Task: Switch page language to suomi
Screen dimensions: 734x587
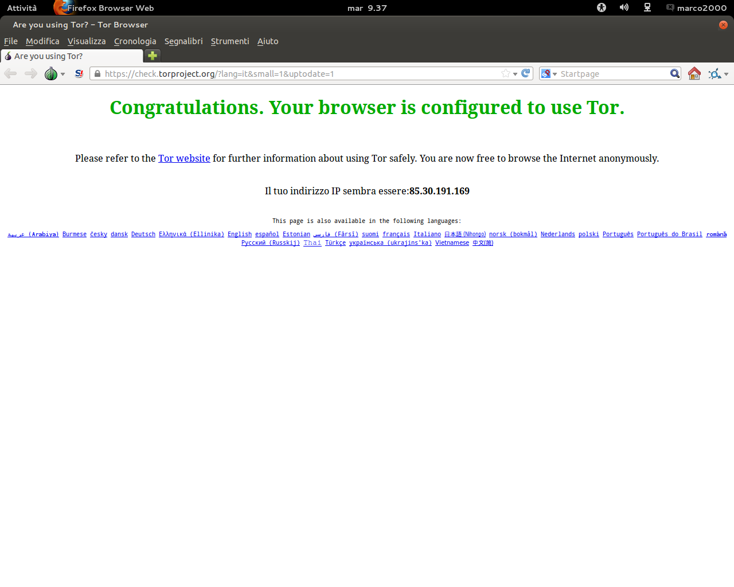Action: pos(370,234)
